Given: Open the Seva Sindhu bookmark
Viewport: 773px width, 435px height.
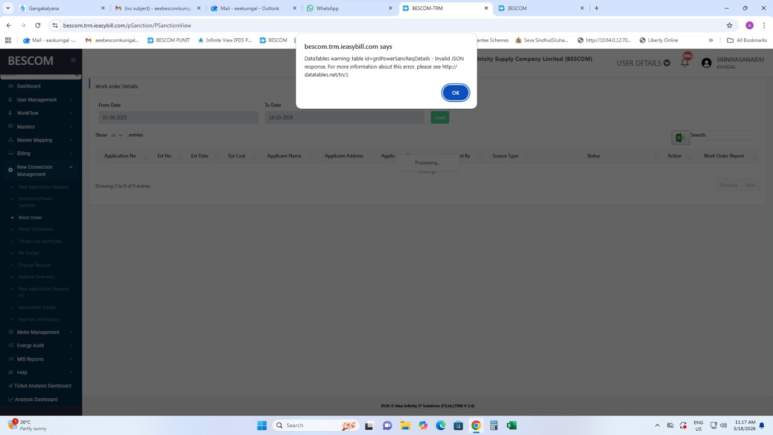Looking at the screenshot, I should 542,40.
